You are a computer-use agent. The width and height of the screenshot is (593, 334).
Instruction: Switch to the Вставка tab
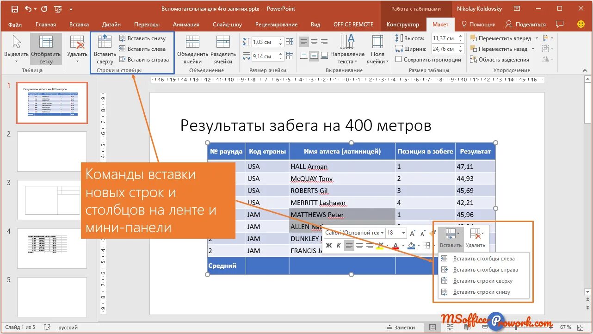[79, 25]
